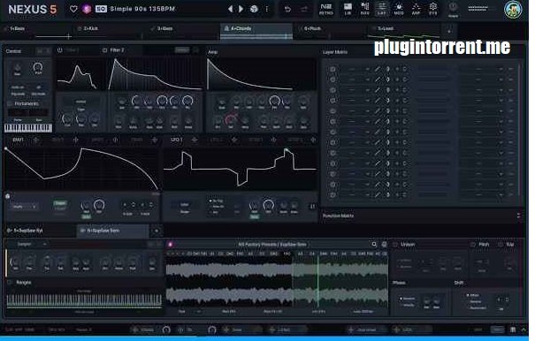Image resolution: width=535 pixels, height=341 pixels.
Task: Toggle Filter 1 power button
Action: point(60,50)
